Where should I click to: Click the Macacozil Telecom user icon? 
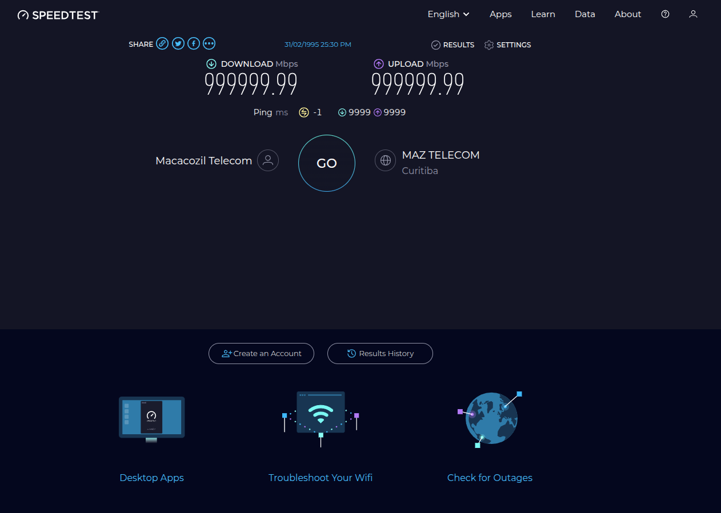(268, 160)
